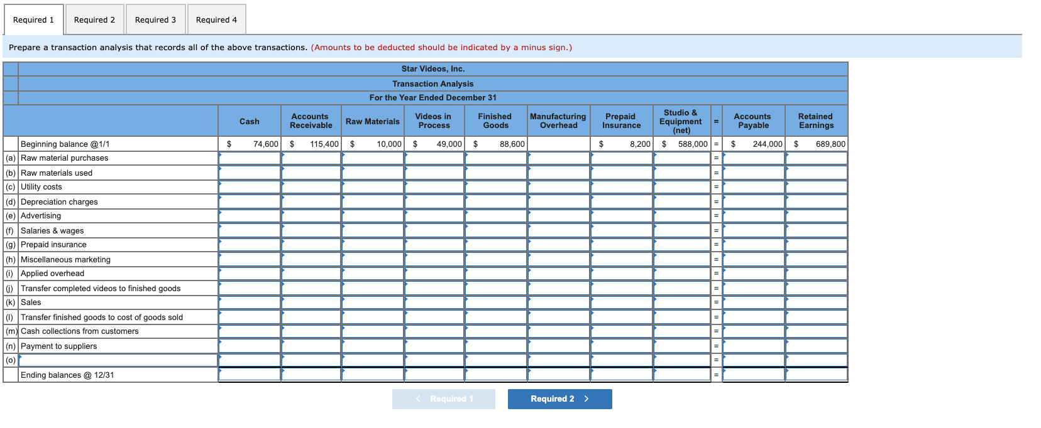
Task: Click the blue Required 2 next button
Action: (x=559, y=399)
